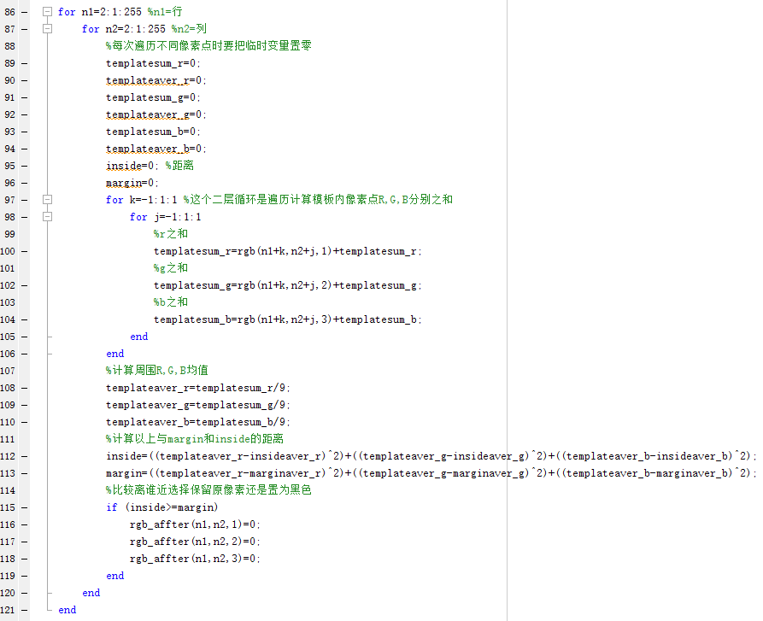Click the comment on line 114 about 置为黑色
Image resolution: width=763 pixels, height=621 pixels.
(x=208, y=490)
